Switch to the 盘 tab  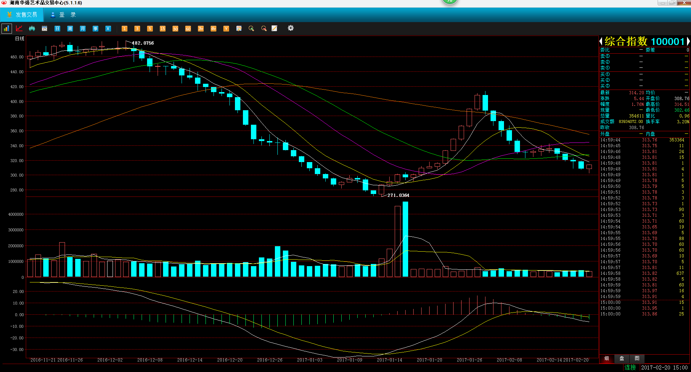tap(622, 358)
